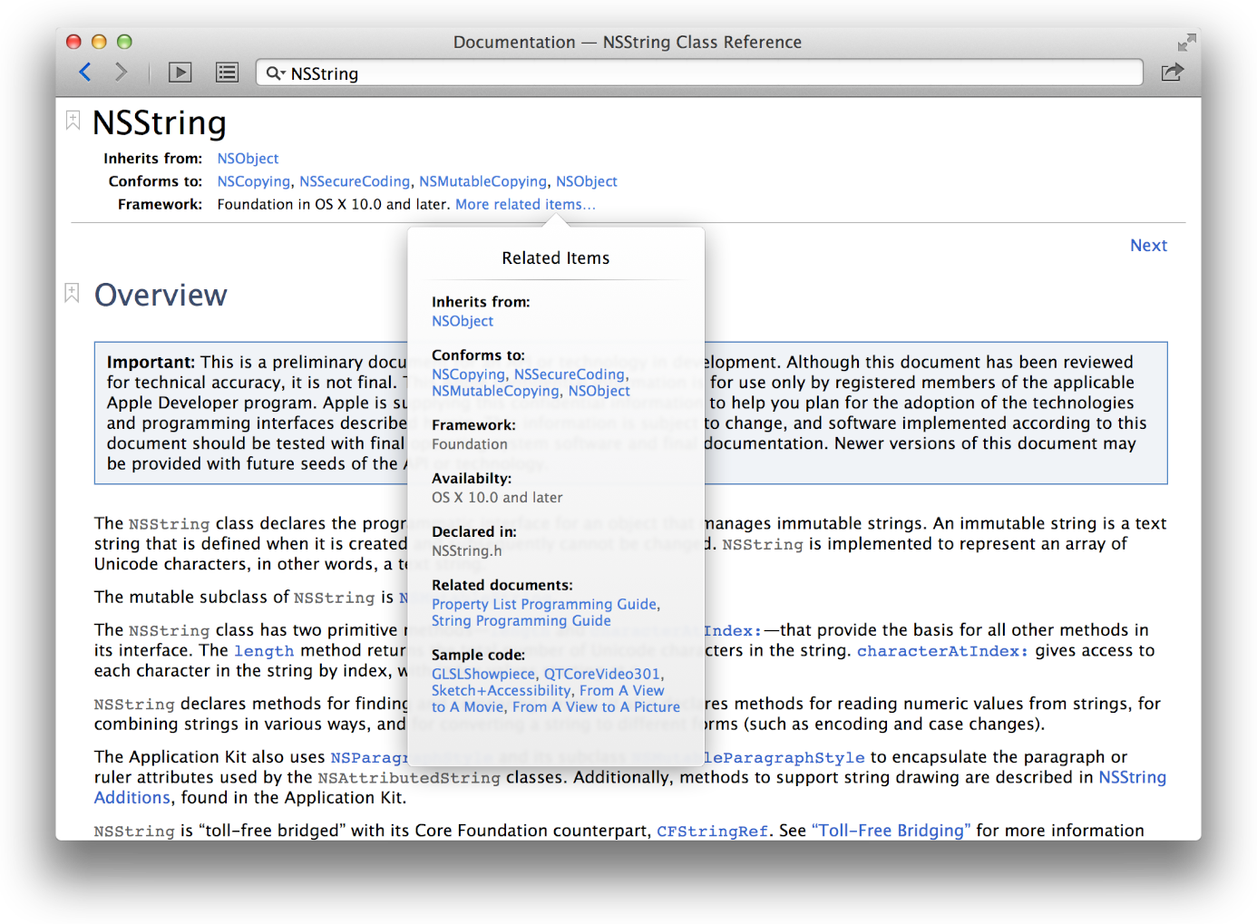This screenshot has width=1257, height=924.
Task: Open NSCopying in the Related Items popover
Action: (x=468, y=374)
